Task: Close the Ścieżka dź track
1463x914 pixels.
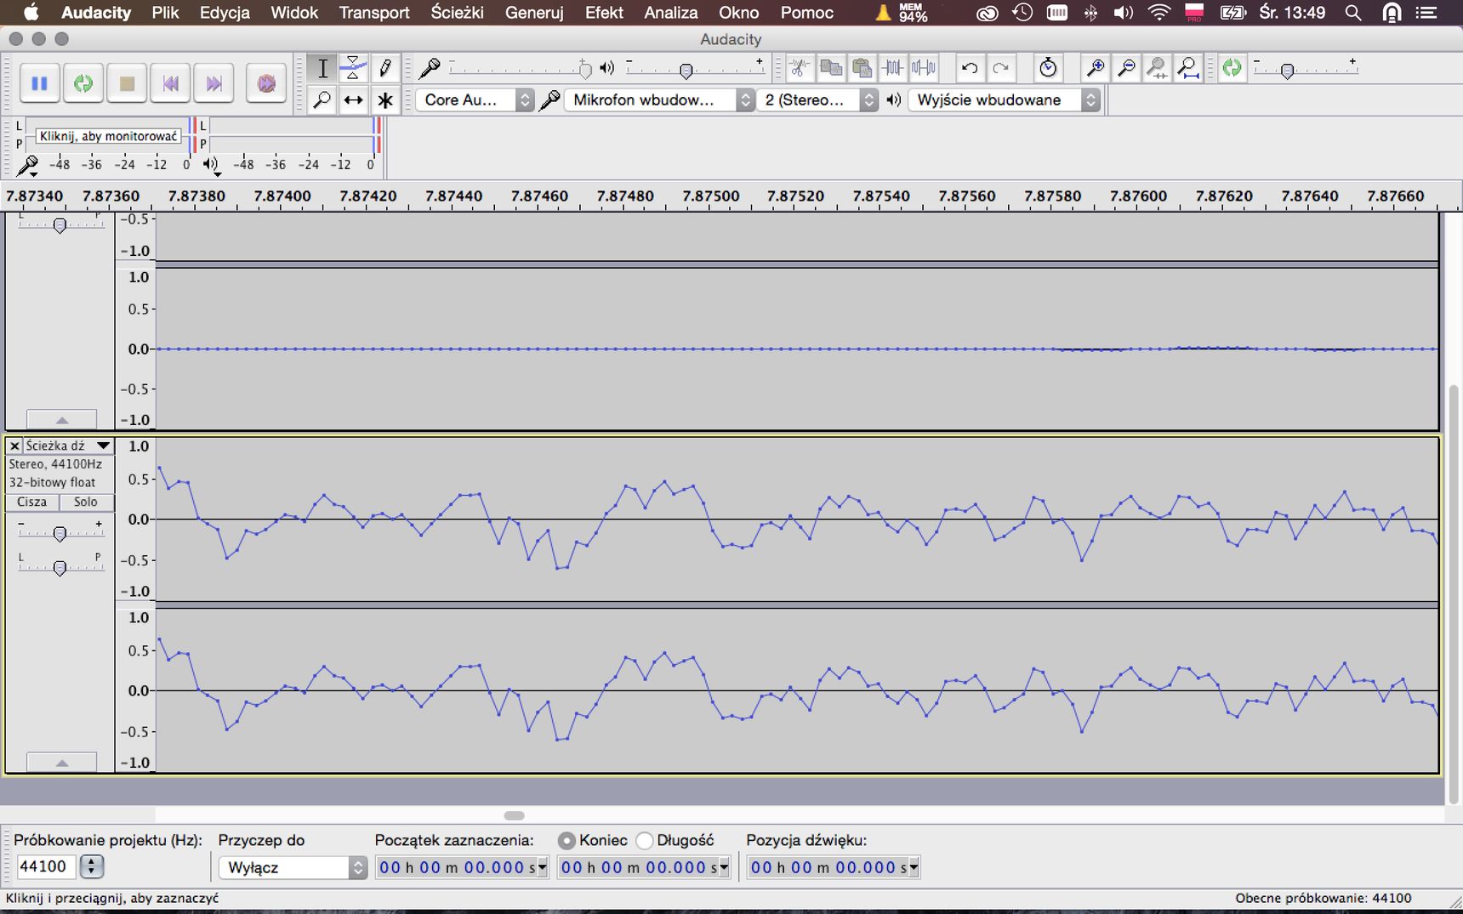Action: [14, 446]
